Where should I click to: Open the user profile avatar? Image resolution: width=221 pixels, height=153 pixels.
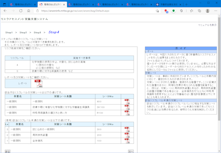point(207,11)
